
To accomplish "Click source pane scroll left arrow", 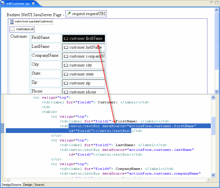I will [x=8, y=180].
